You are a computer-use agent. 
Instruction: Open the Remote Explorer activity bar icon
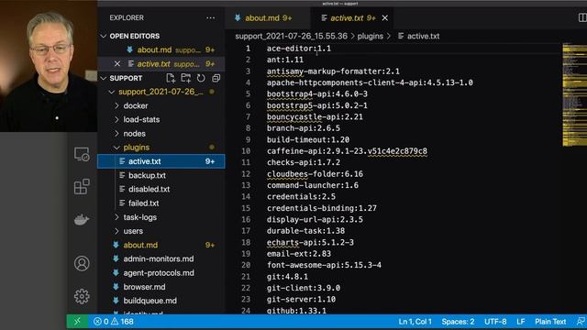82,154
